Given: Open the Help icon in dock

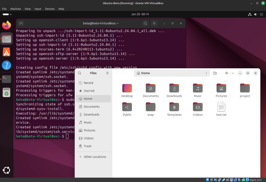Looking at the screenshot, I should [x=6, y=65].
